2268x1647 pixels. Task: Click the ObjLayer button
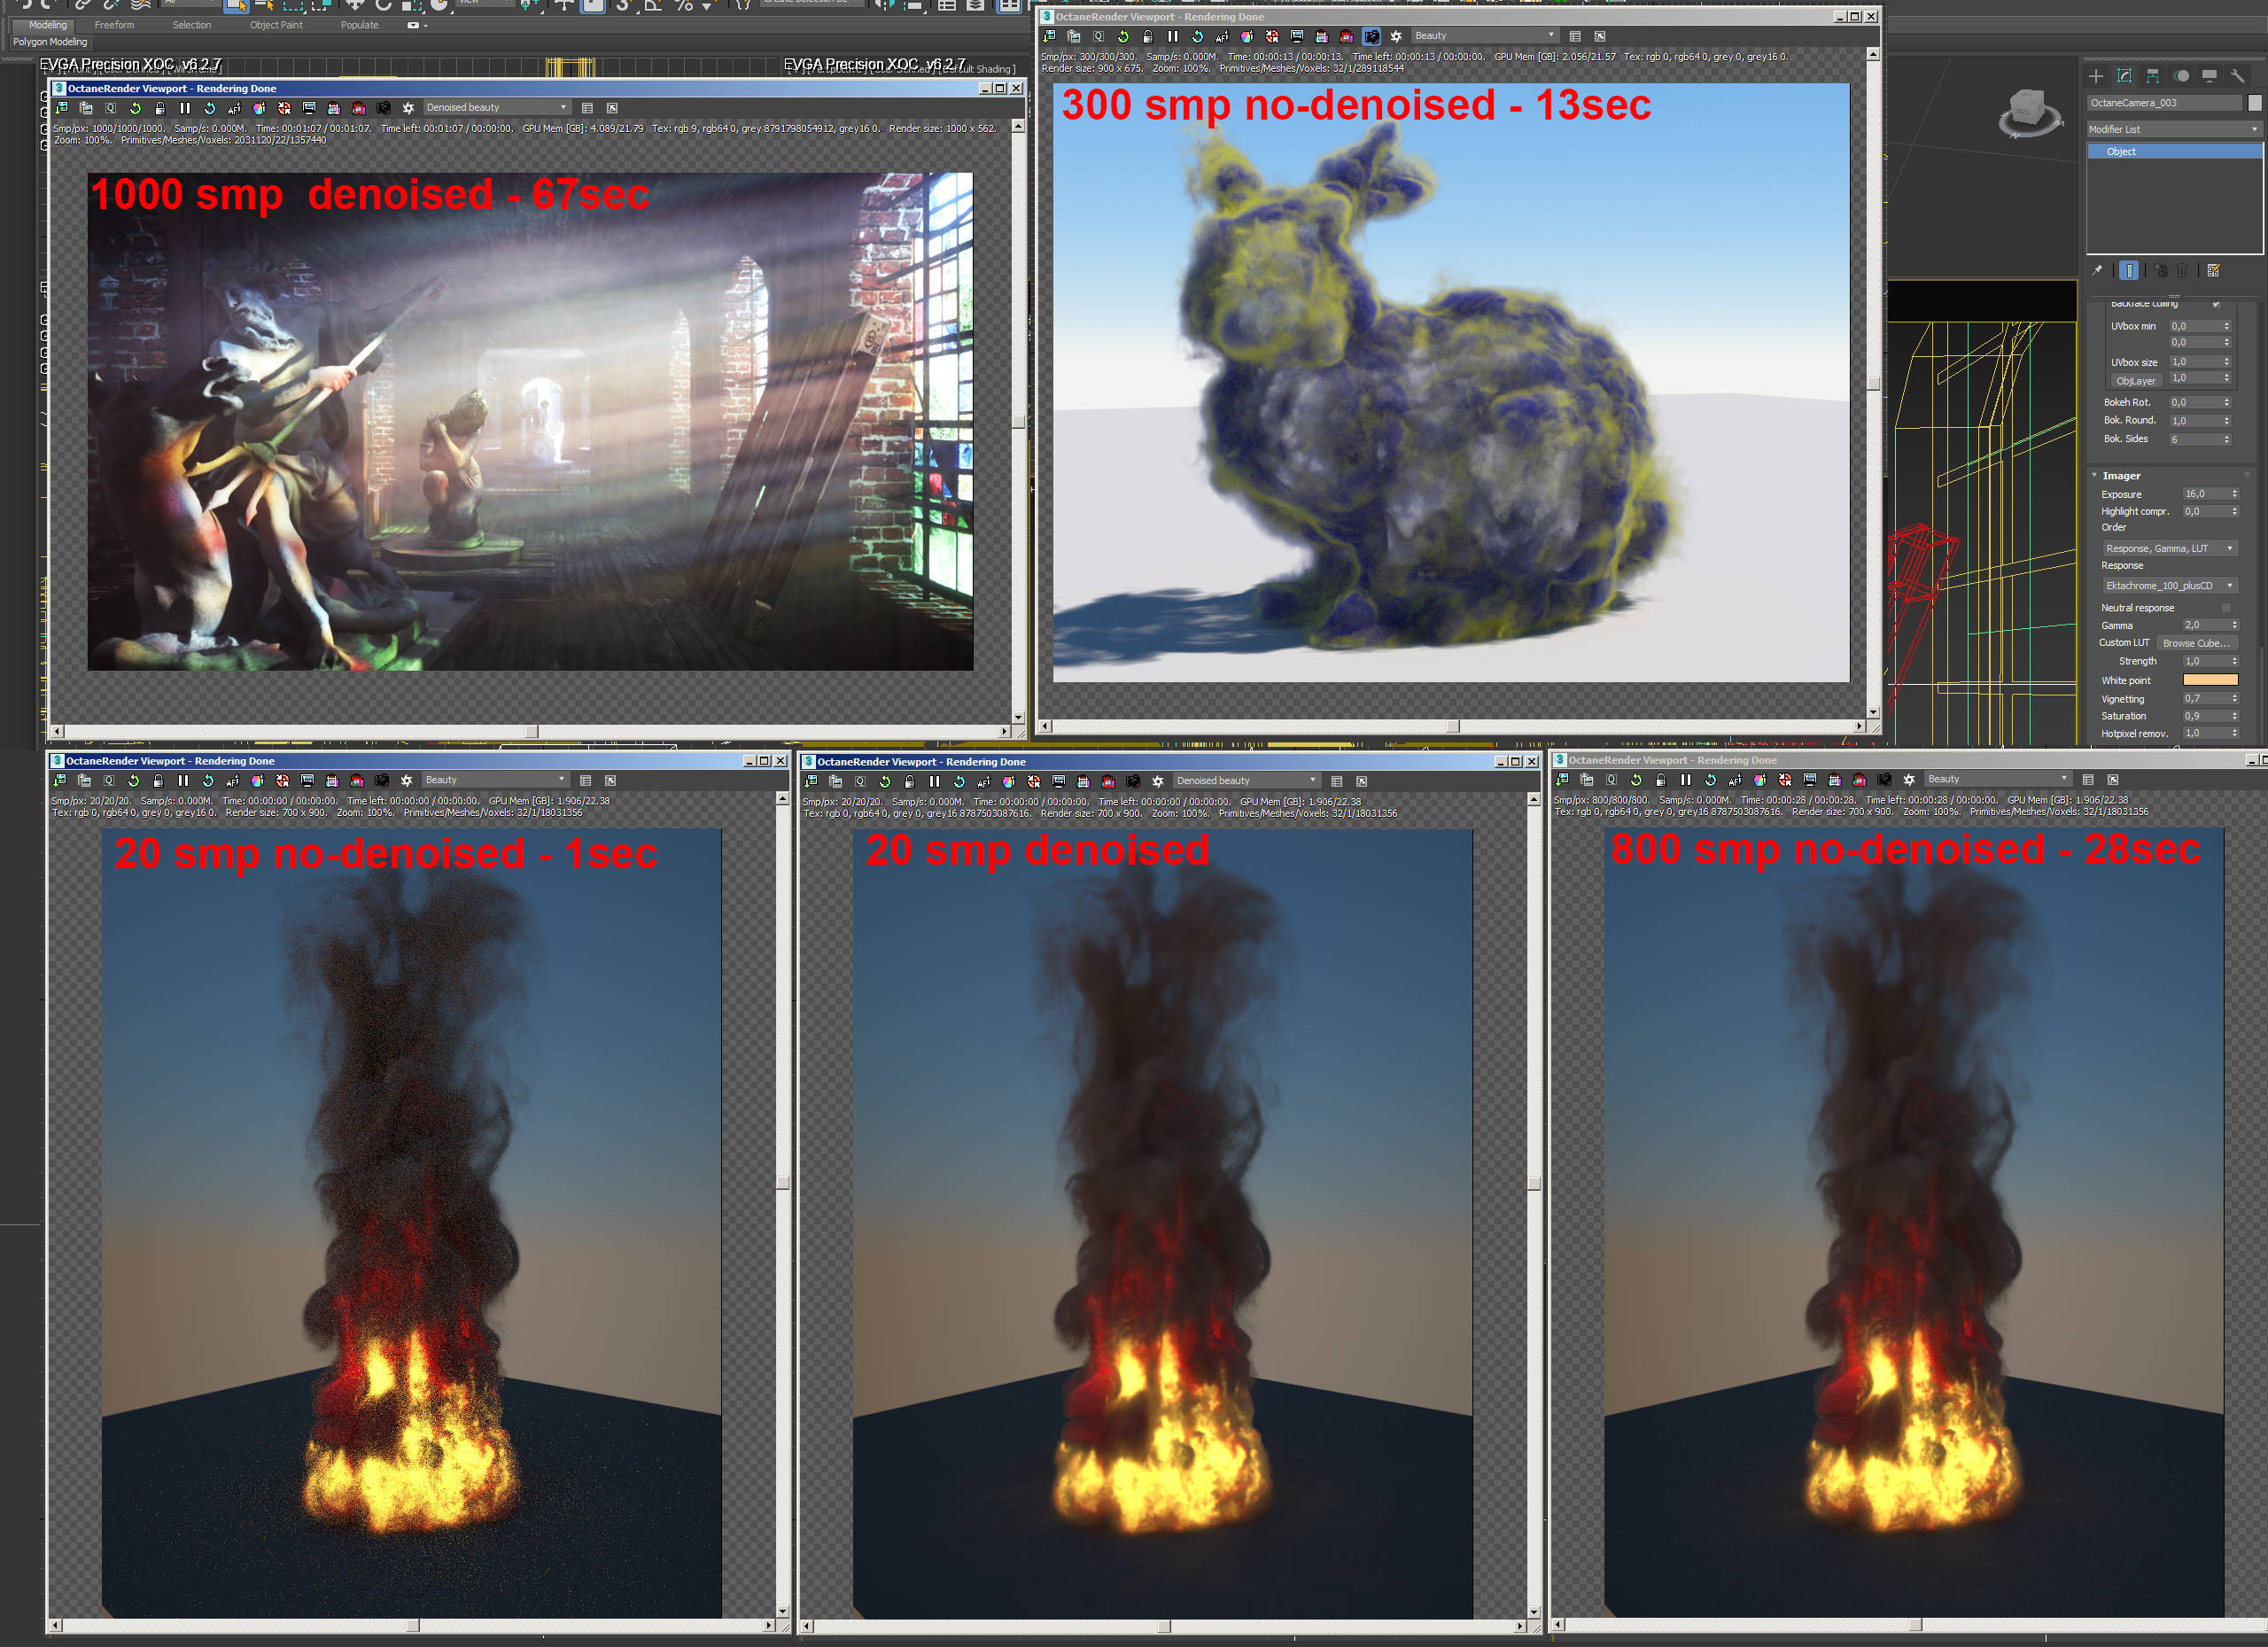(x=2135, y=381)
